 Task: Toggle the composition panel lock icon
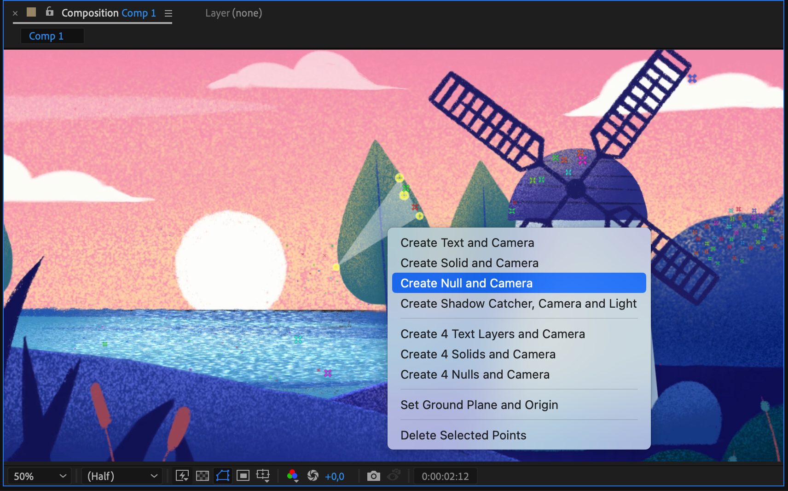[x=50, y=12]
